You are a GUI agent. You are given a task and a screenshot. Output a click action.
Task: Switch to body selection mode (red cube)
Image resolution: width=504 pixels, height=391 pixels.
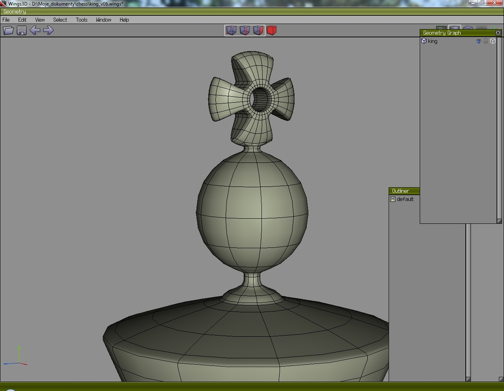click(272, 31)
